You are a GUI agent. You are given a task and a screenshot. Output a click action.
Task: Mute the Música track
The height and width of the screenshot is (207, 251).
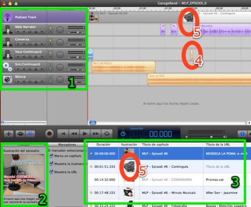[x=24, y=81]
